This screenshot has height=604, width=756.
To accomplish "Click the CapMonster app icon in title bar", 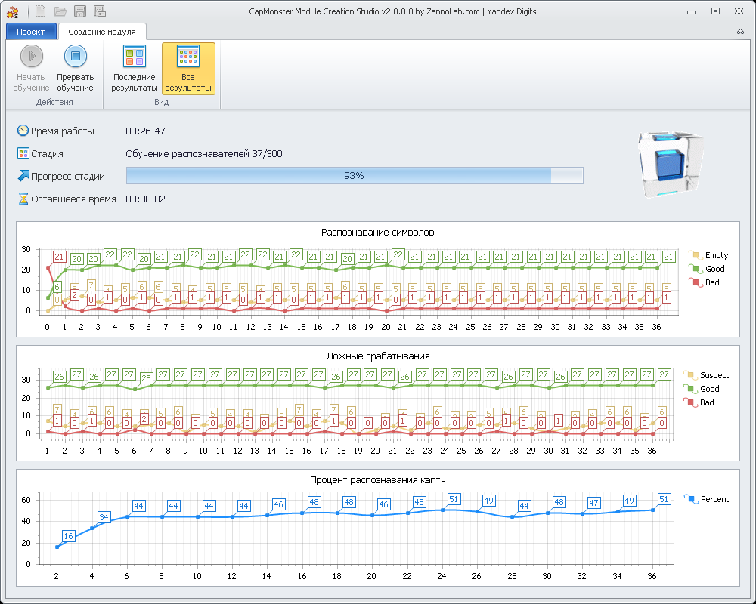I will coord(13,11).
